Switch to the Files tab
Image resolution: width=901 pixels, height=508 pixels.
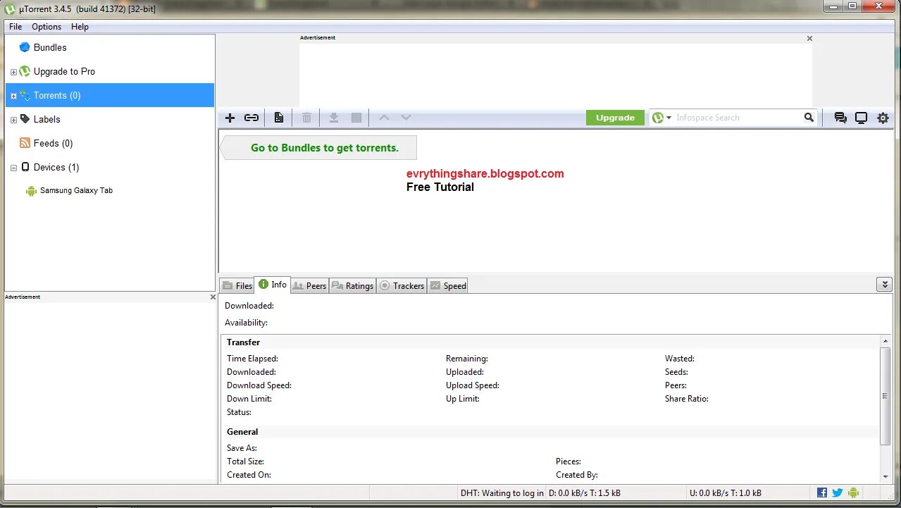click(237, 285)
